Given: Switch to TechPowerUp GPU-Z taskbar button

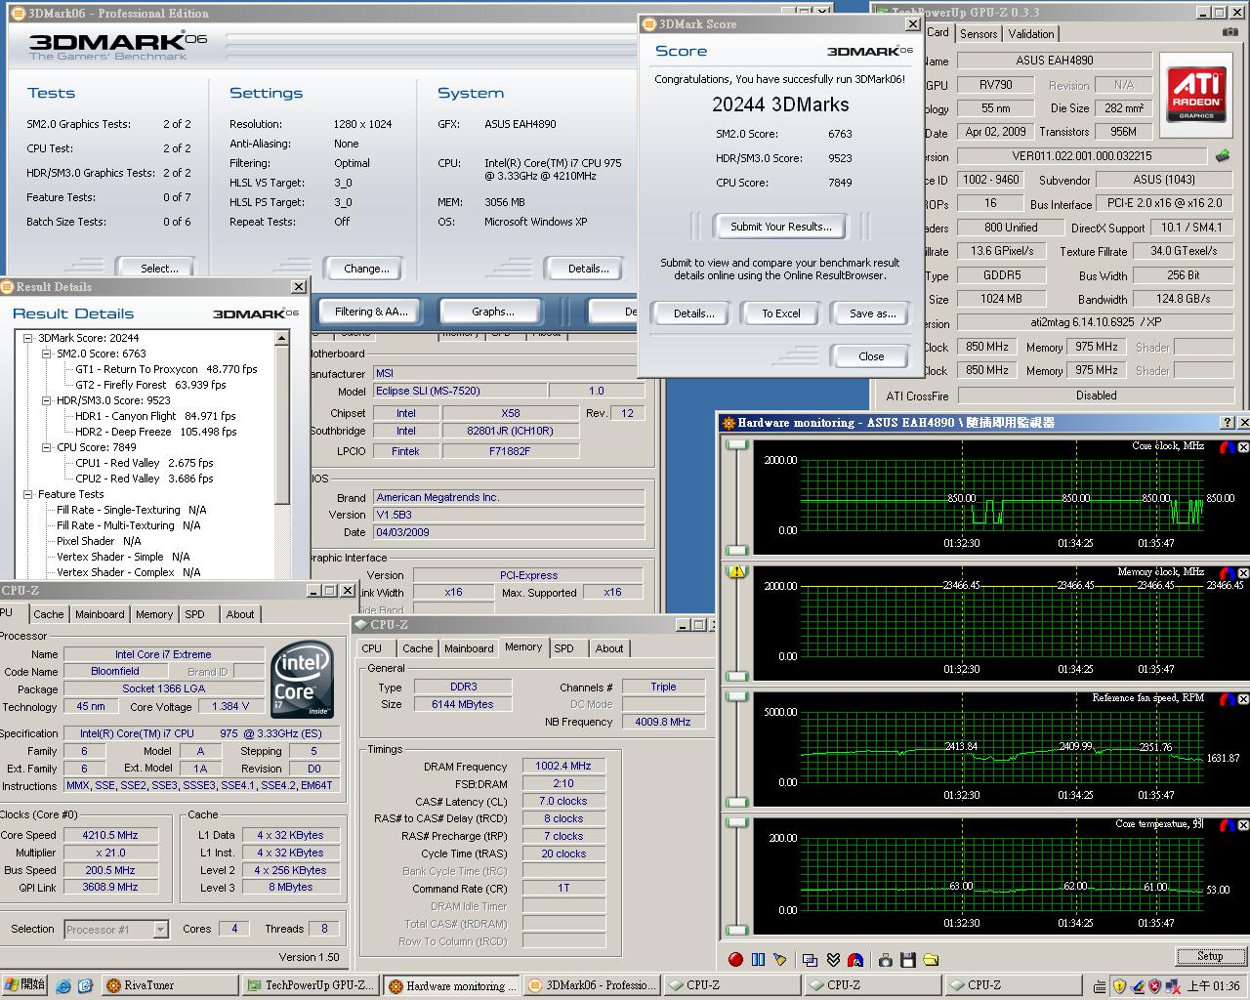Looking at the screenshot, I should click(x=309, y=985).
